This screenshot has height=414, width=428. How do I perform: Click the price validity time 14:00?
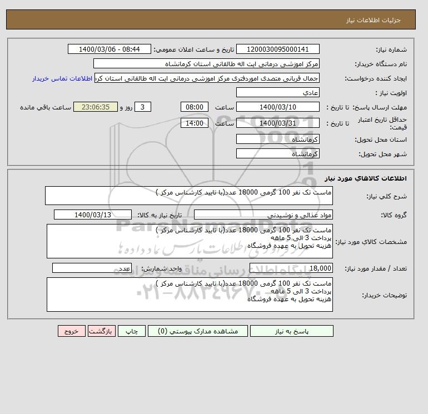pos(195,123)
